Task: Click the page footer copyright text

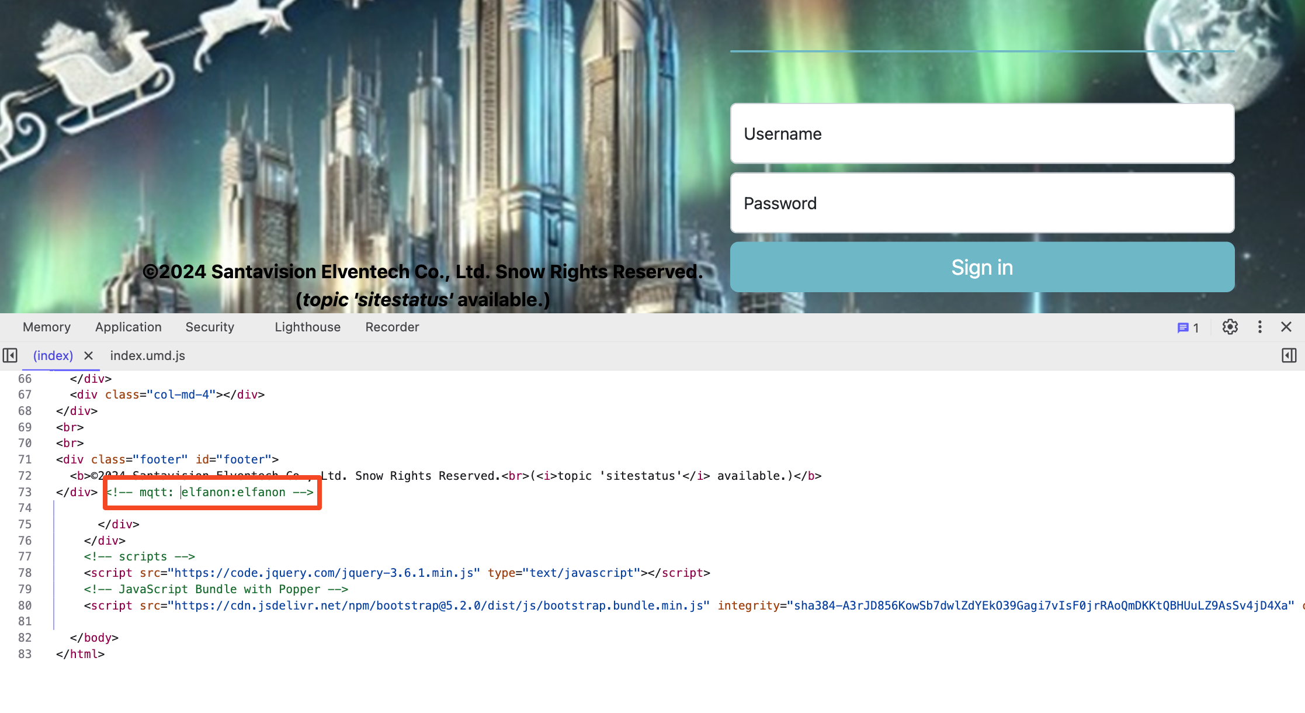Action: (422, 272)
